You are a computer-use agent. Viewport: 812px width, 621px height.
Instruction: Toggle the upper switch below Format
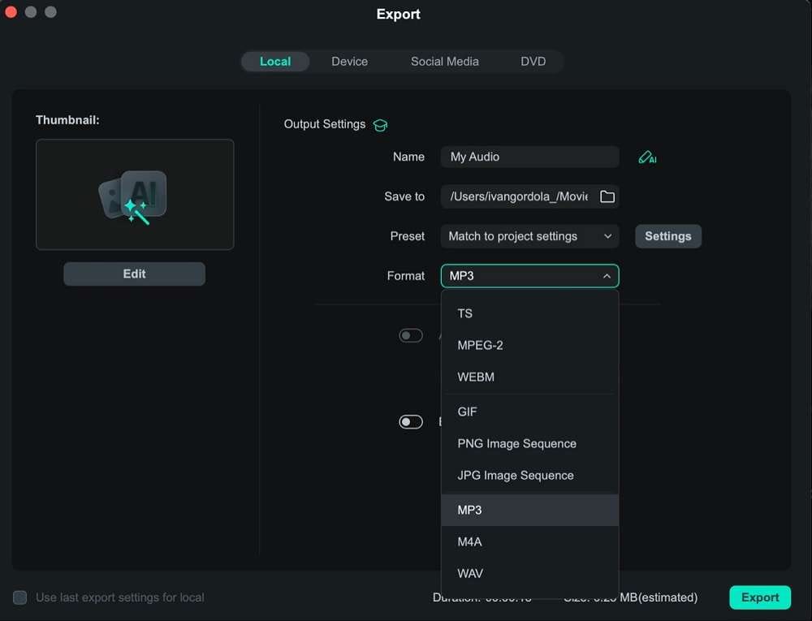click(411, 335)
